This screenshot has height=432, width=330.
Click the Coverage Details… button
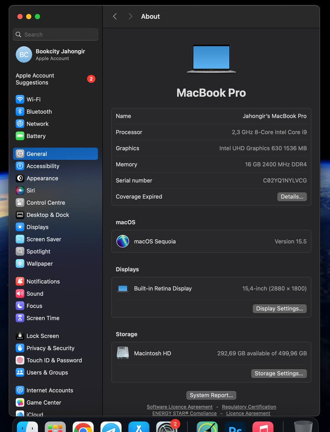pos(292,197)
